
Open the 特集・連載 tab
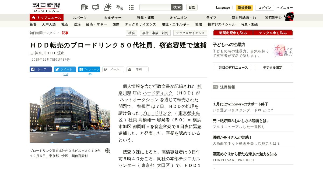tap(146, 18)
